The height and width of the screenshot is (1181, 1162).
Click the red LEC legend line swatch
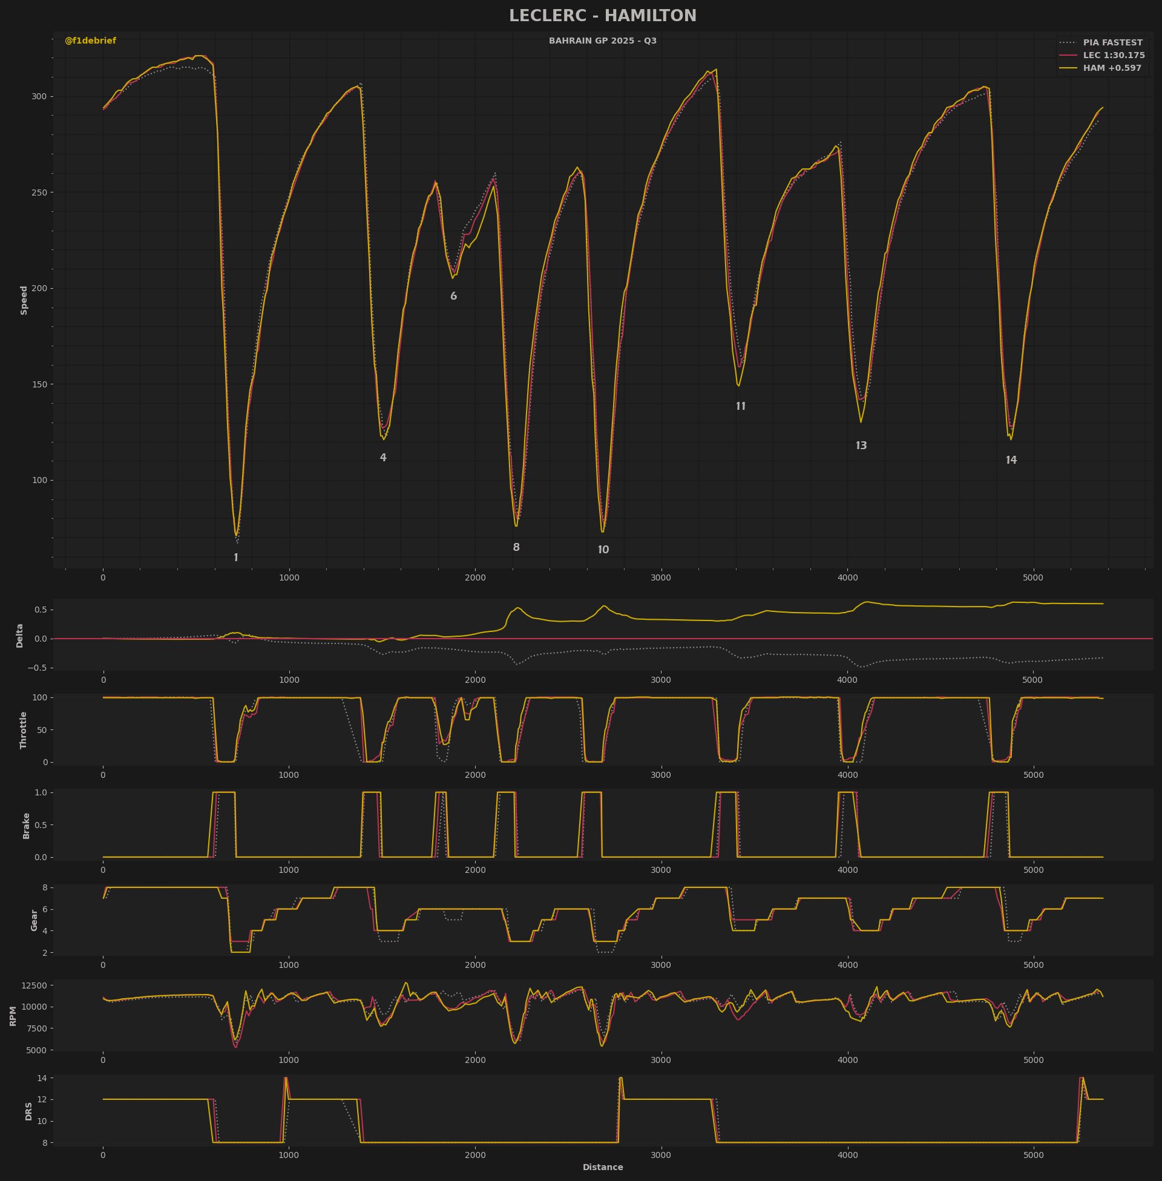(x=1068, y=56)
